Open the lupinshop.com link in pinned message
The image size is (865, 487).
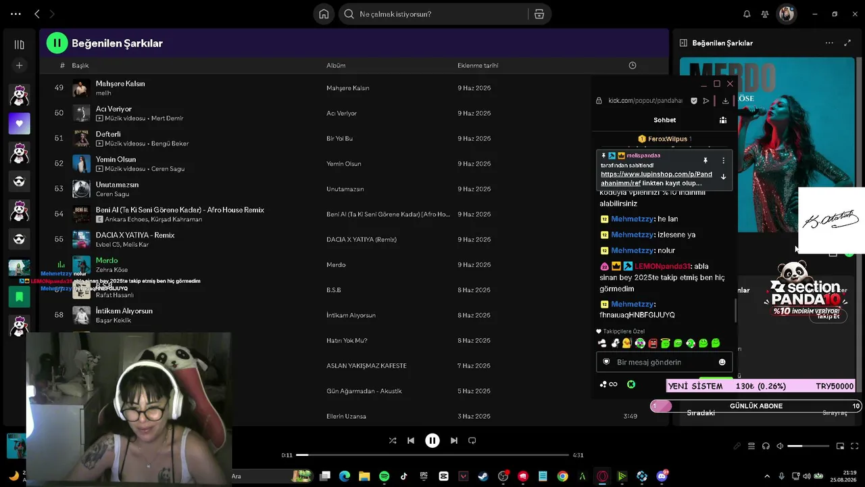point(656,179)
